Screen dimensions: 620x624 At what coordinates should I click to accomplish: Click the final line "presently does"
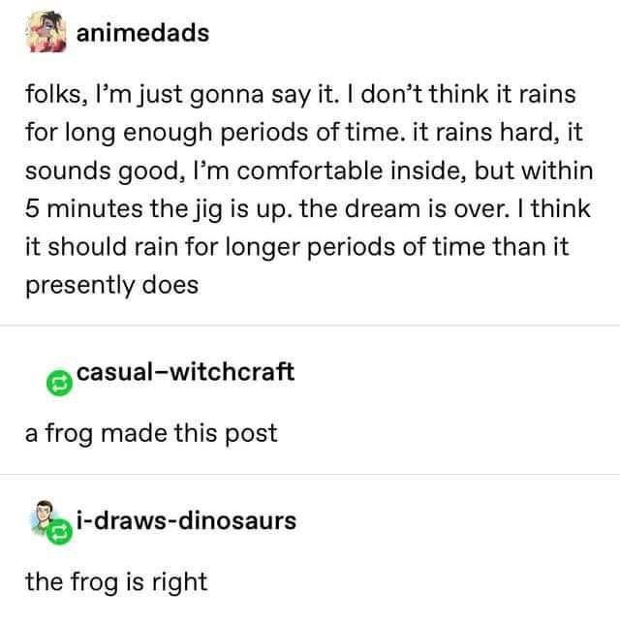[111, 286]
